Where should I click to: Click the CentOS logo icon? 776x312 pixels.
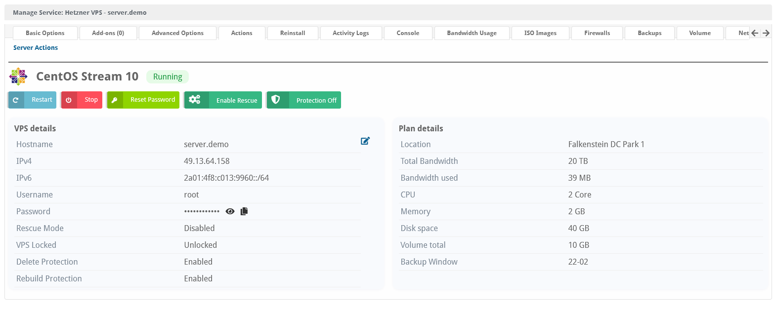[18, 77]
